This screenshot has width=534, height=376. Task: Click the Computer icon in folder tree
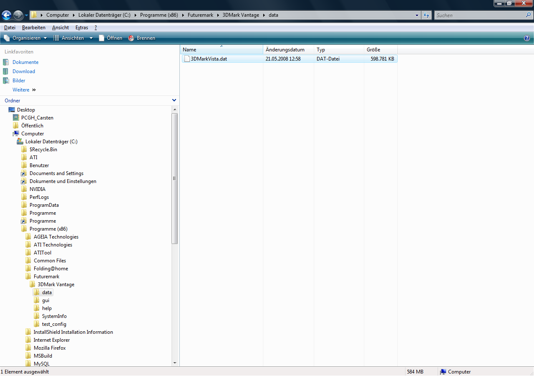pos(16,134)
